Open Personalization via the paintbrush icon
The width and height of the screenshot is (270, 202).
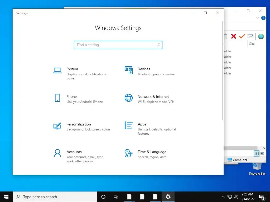point(57,126)
